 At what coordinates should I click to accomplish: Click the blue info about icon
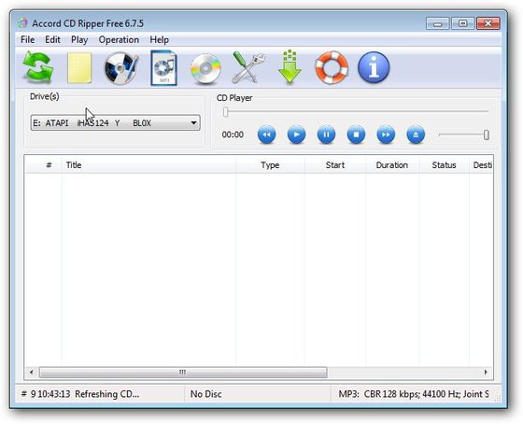click(374, 67)
